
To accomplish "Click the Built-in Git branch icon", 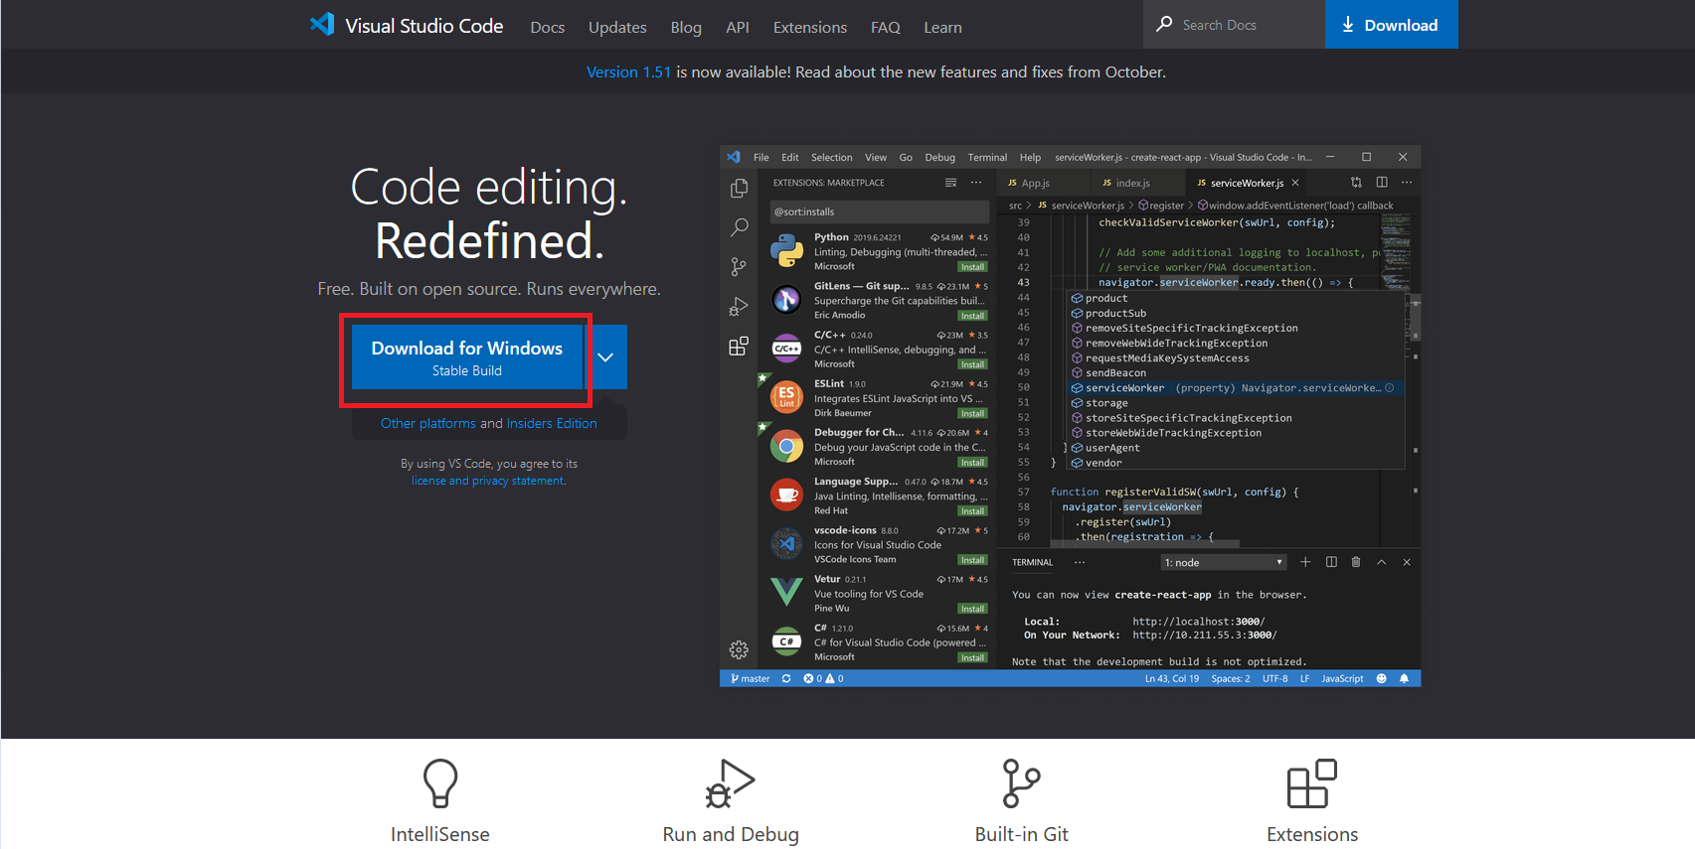I will coord(1021,783).
